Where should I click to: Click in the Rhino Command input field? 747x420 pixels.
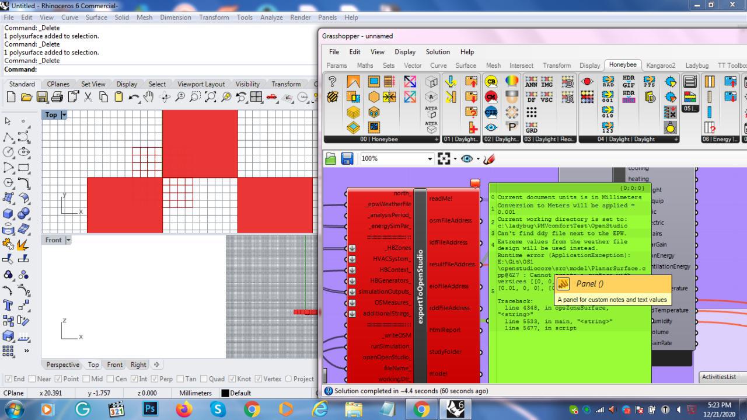tap(177, 70)
